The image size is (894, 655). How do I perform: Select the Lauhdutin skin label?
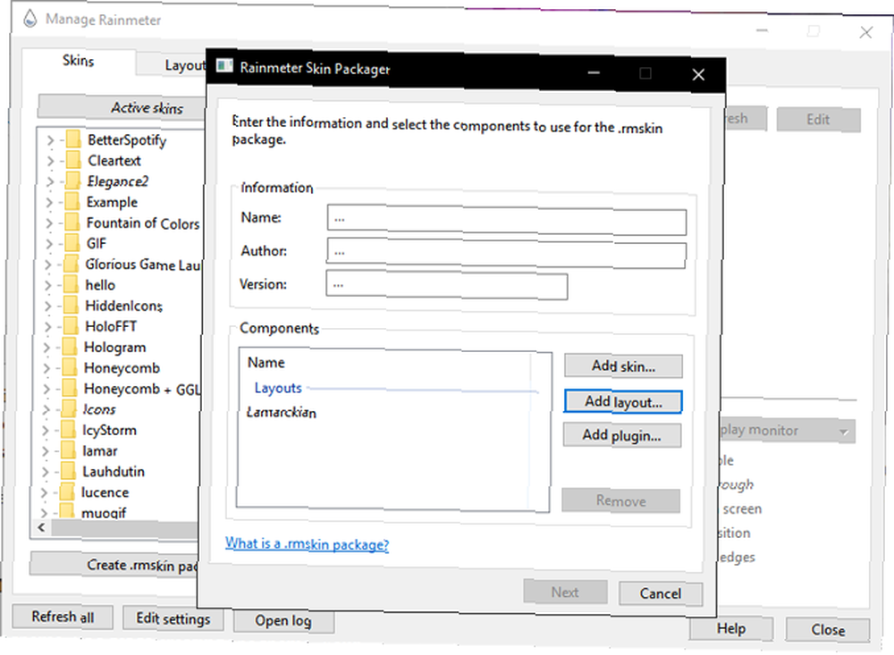(114, 472)
